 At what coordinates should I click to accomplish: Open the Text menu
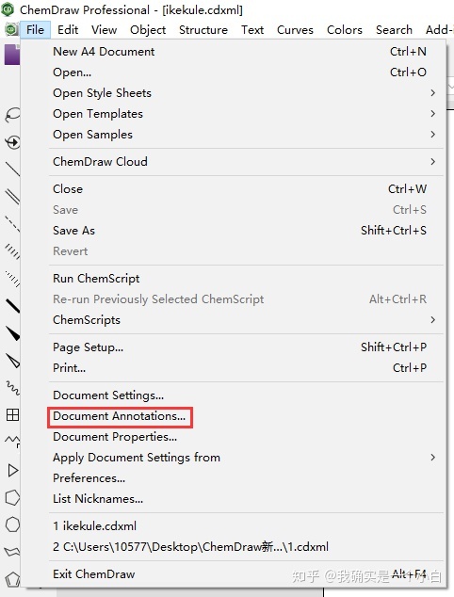point(252,30)
